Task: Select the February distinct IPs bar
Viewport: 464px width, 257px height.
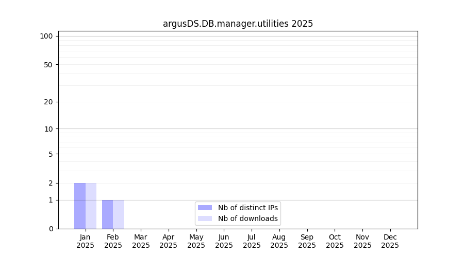Action: coord(107,214)
